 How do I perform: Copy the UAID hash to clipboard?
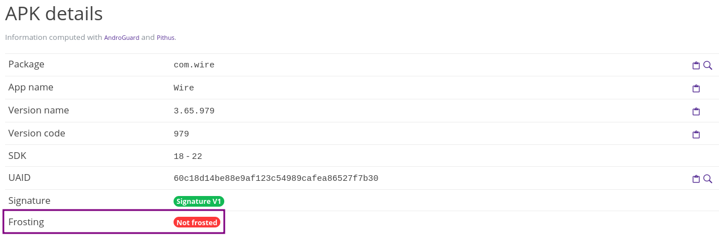pos(696,179)
